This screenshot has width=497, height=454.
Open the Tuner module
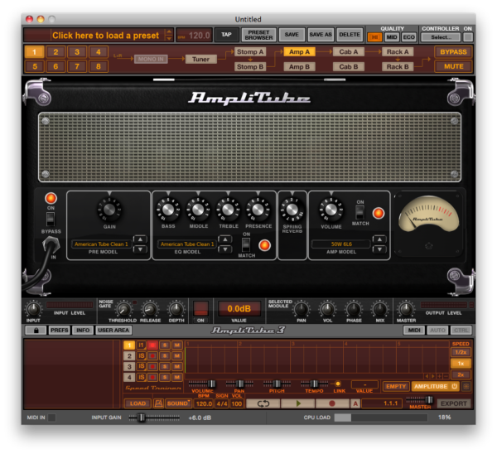tap(200, 60)
